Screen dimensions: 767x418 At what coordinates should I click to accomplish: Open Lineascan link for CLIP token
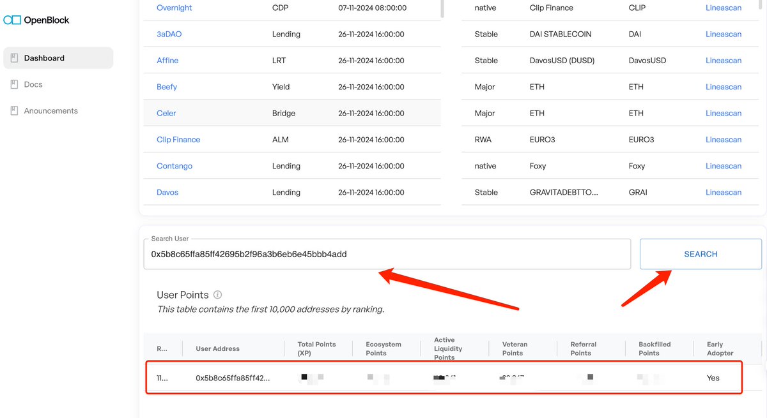point(724,8)
